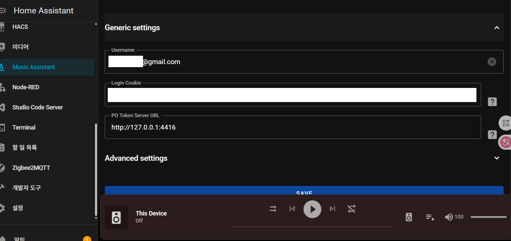The image size is (511, 241).
Task: Open Zigbee2MQTT from the sidebar
Action: 31,167
